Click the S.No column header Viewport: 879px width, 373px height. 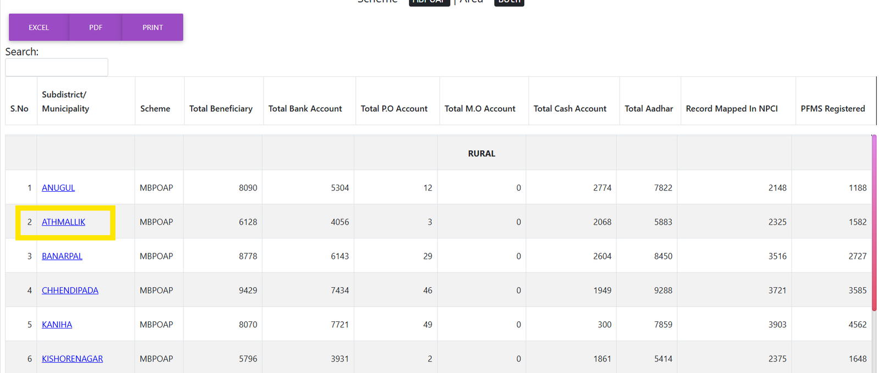(19, 109)
